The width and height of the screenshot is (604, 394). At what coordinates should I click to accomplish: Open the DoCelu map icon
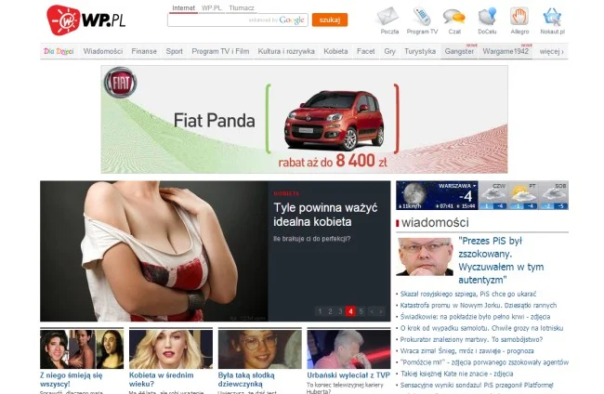coord(487,17)
